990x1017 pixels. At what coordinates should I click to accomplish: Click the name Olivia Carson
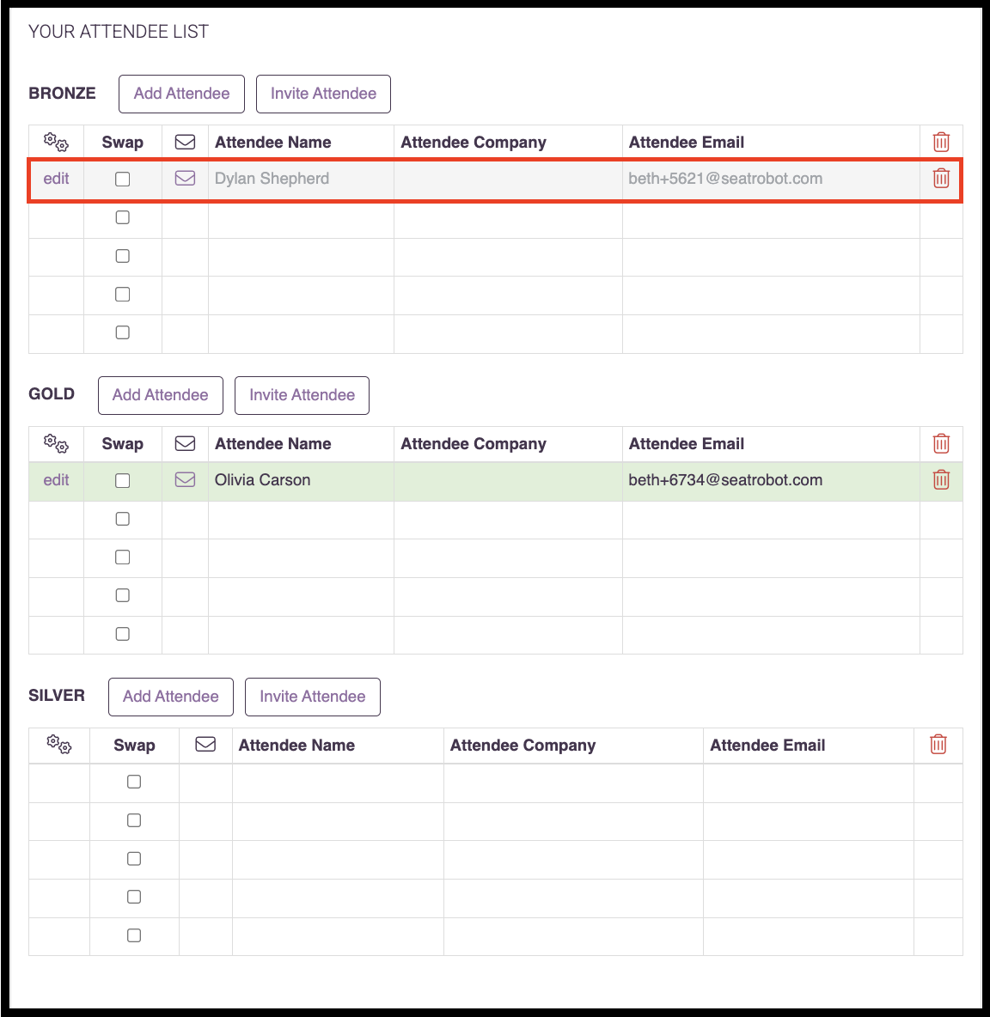[x=263, y=480]
